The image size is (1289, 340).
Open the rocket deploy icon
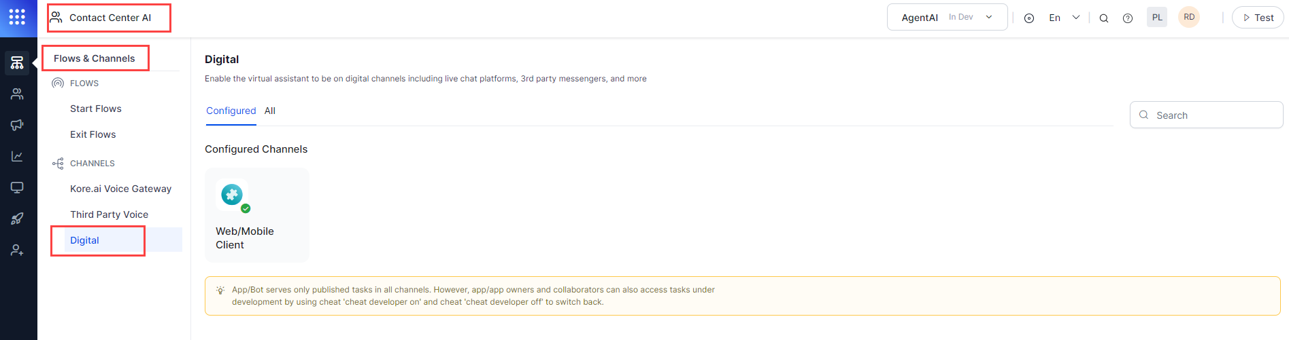(x=17, y=219)
